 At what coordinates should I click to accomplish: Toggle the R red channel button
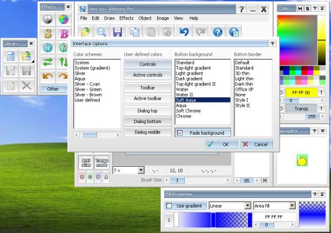(82, 177)
